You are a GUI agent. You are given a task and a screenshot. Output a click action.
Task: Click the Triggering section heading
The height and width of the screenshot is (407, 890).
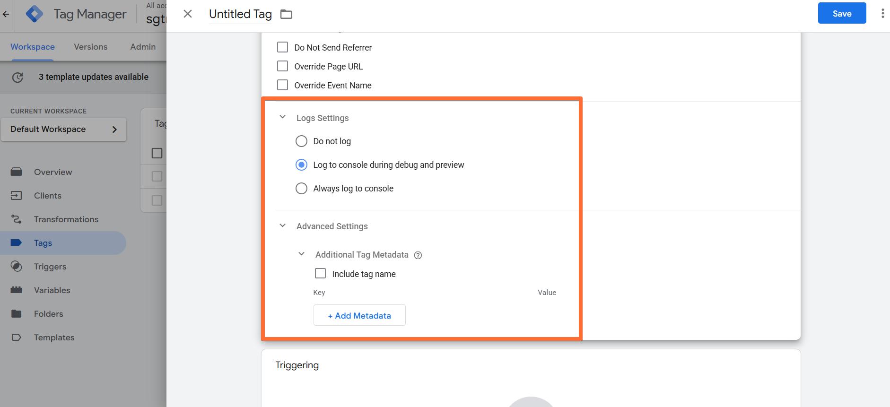point(297,365)
